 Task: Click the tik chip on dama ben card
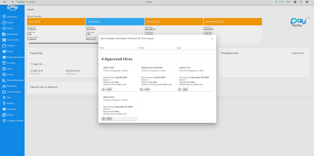(x=103, y=119)
